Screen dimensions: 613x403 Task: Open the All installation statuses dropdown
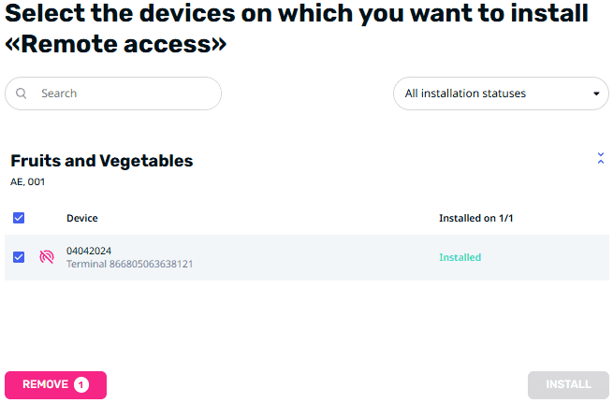click(500, 94)
